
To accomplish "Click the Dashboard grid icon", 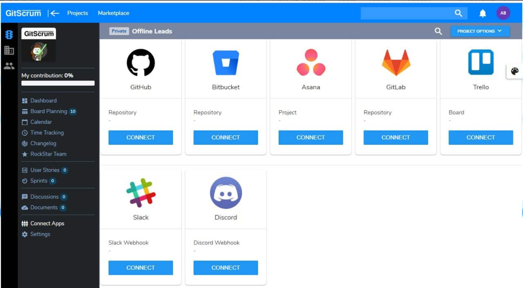I will tap(25, 101).
